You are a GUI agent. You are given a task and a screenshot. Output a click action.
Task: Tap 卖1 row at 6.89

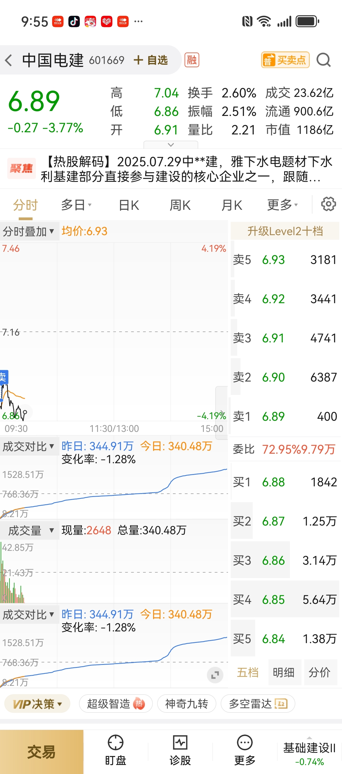(x=285, y=416)
